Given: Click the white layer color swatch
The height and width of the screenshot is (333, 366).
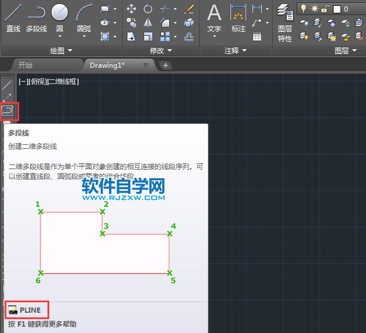Looking at the screenshot, I should click(337, 9).
